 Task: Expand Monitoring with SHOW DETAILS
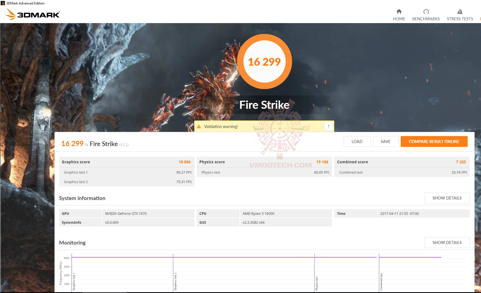tap(447, 242)
